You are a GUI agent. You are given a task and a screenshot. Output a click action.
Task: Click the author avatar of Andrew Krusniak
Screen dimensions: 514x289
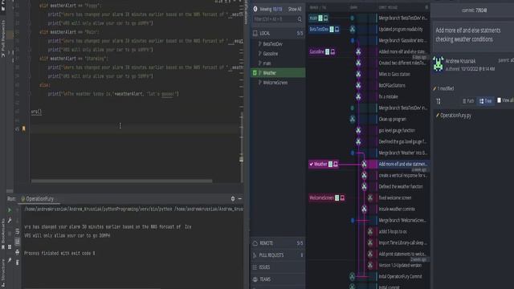(x=438, y=64)
